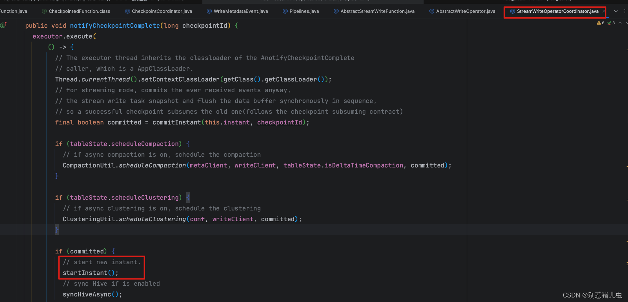
Task: Click the syncHiveAsync() call
Action: [93, 294]
